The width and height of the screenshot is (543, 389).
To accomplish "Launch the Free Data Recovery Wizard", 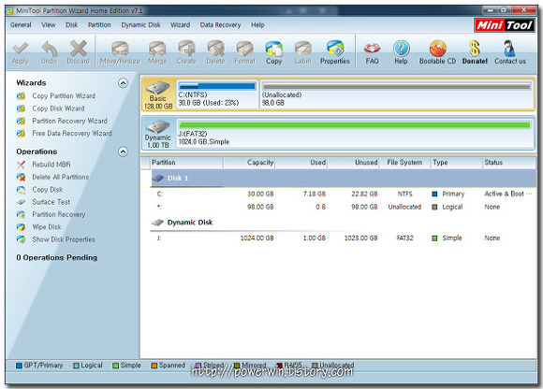I will click(x=72, y=134).
